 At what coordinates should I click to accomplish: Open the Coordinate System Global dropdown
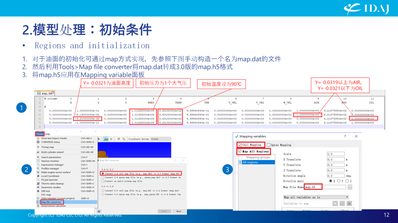[x=161, y=139]
